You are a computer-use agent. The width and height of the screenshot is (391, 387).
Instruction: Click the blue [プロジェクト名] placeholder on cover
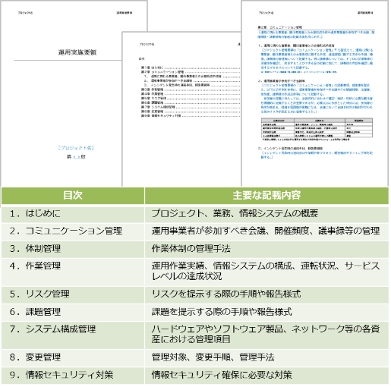tap(76, 148)
